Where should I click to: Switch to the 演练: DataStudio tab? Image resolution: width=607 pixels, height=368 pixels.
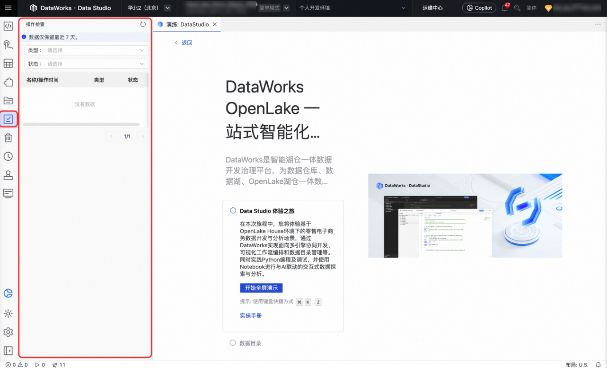(x=187, y=24)
